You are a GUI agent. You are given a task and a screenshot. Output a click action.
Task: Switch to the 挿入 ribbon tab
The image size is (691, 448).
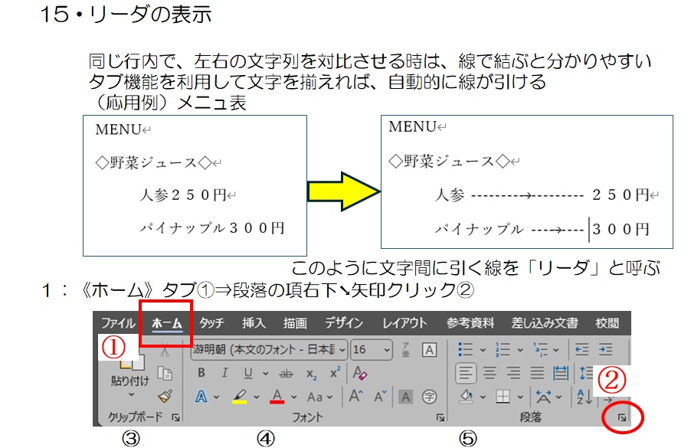point(254,323)
